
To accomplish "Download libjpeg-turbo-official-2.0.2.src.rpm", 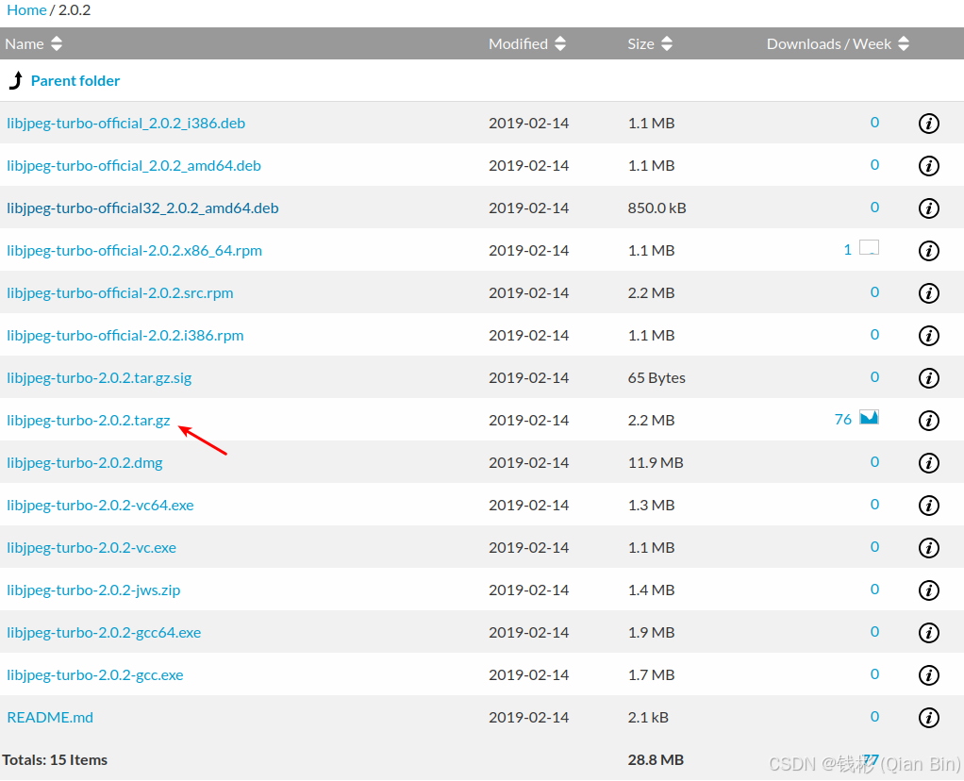I will [120, 292].
